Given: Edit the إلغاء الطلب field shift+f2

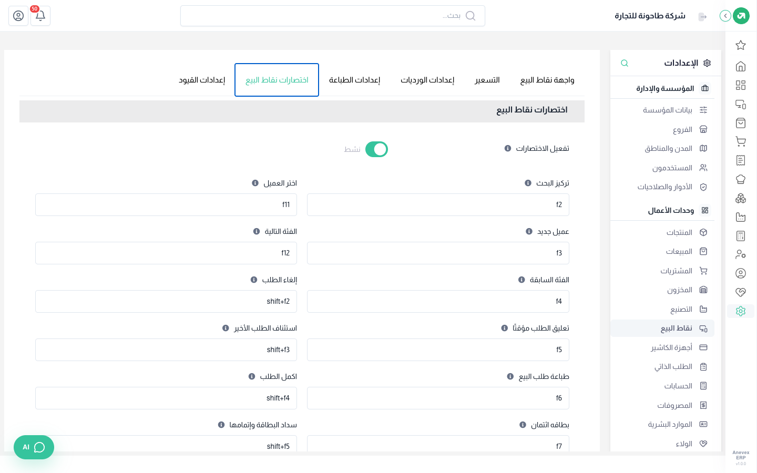Looking at the screenshot, I should (x=166, y=301).
